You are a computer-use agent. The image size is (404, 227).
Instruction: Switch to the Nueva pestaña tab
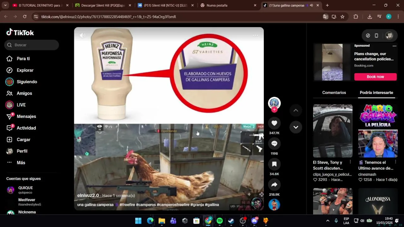(x=228, y=5)
